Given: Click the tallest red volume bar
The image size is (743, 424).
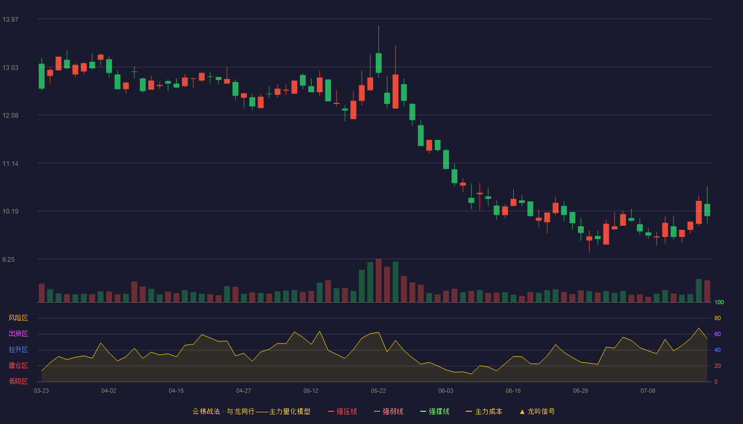Looking at the screenshot, I should [x=378, y=280].
